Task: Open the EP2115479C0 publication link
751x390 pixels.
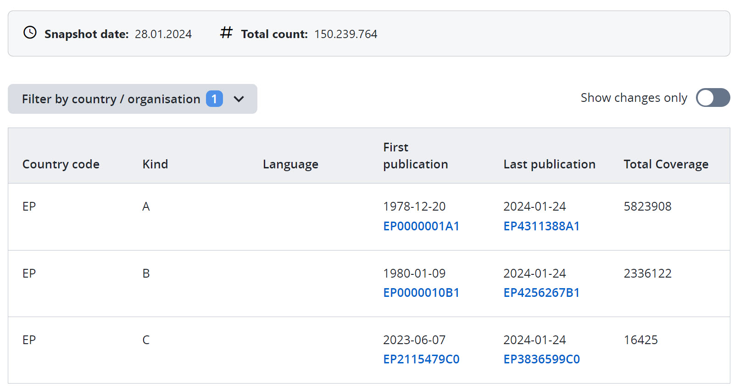Action: (x=421, y=359)
